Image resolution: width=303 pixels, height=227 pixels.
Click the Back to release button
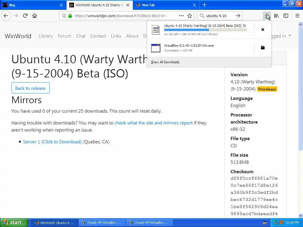coord(30,88)
